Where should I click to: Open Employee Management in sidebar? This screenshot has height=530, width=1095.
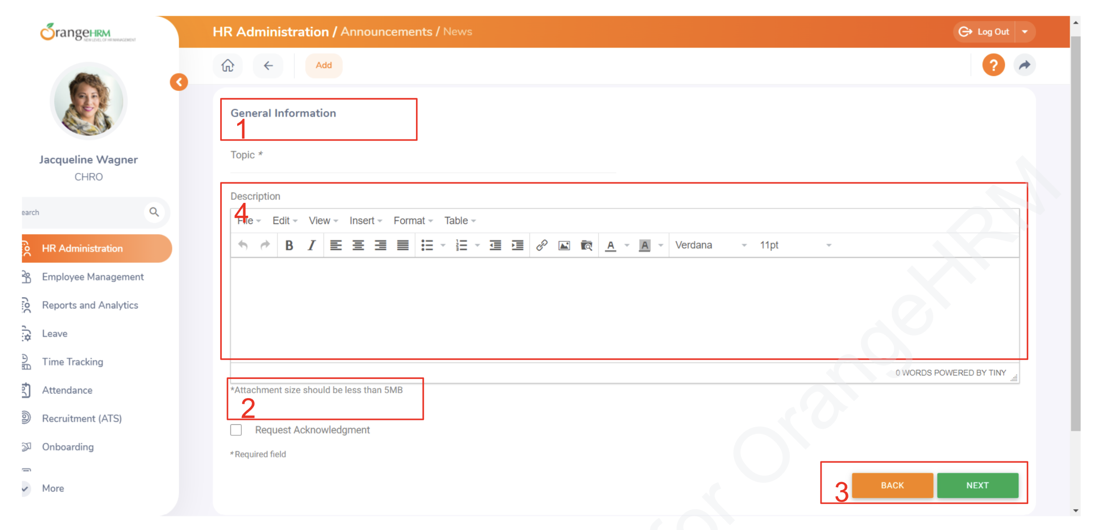93,277
